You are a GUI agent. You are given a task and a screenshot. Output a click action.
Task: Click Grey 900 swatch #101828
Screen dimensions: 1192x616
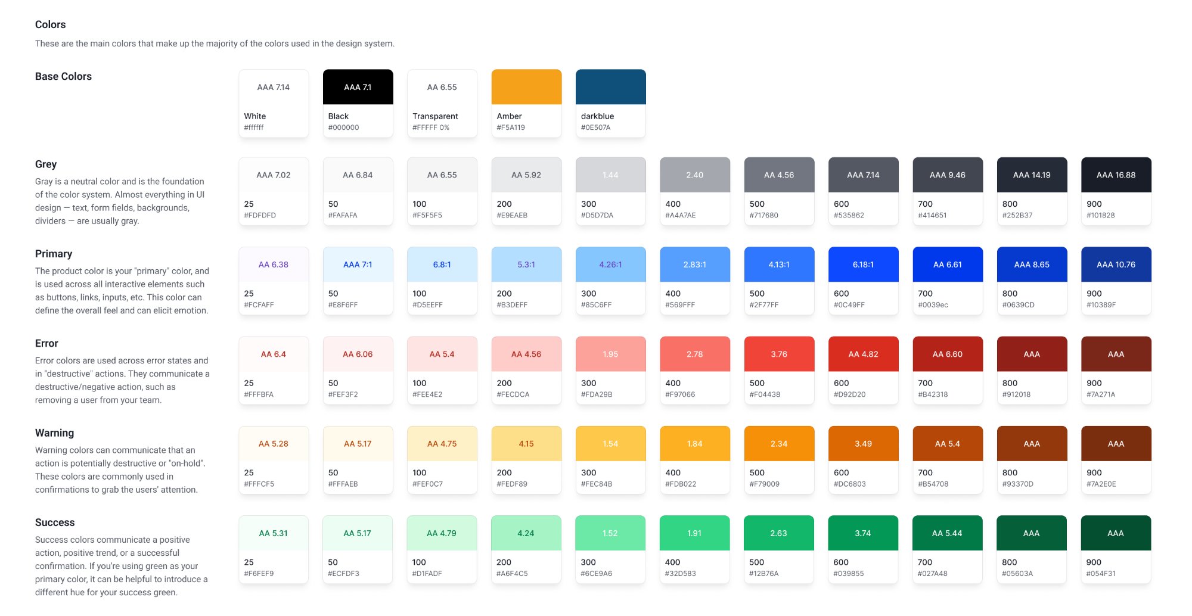pyautogui.click(x=1116, y=175)
